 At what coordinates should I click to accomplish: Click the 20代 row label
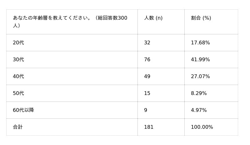pyautogui.click(x=18, y=43)
